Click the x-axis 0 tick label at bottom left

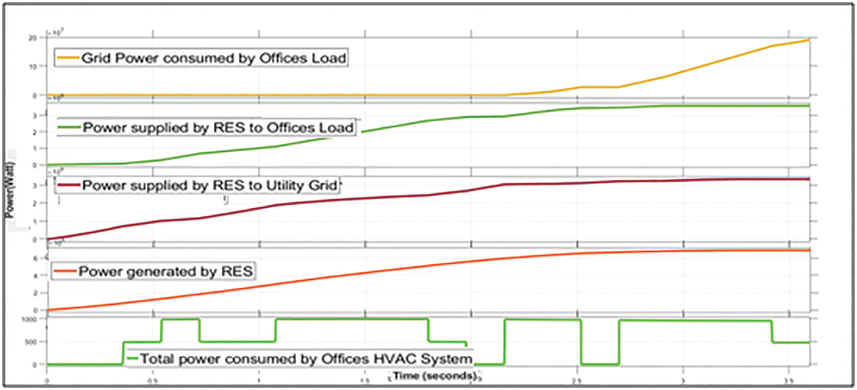pyautogui.click(x=47, y=381)
